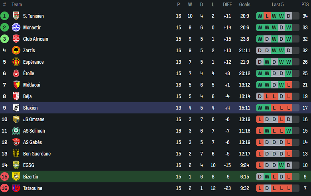Click S. Tunisien's red L result badge

(267, 16)
